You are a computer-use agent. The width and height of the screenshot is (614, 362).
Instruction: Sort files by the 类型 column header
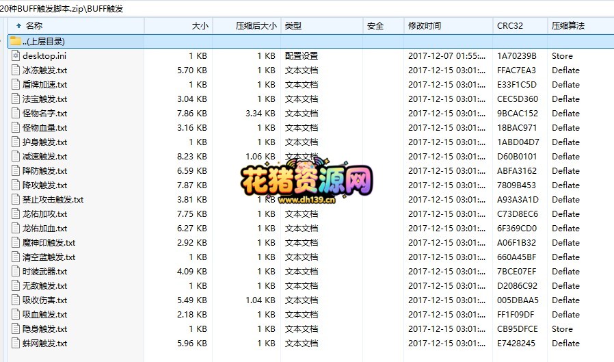click(x=322, y=26)
